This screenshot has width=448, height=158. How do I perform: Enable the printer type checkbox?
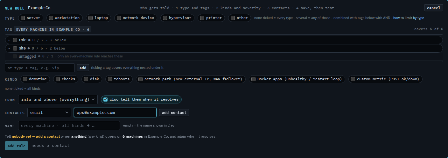pos(202,18)
